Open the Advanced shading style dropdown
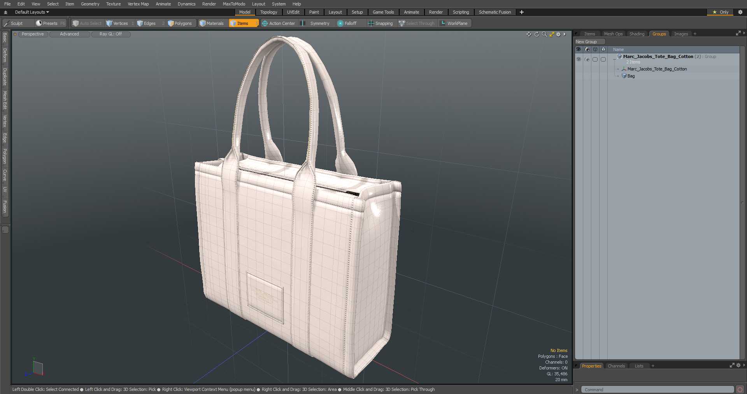The width and height of the screenshot is (747, 394). pyautogui.click(x=69, y=34)
